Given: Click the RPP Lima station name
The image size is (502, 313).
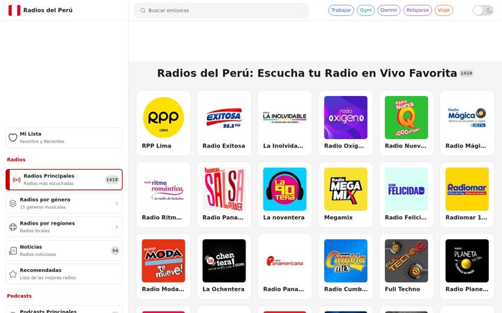Looking at the screenshot, I should (157, 145).
